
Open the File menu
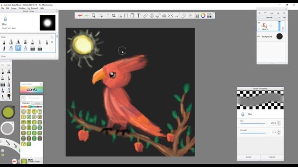coord(2,8)
